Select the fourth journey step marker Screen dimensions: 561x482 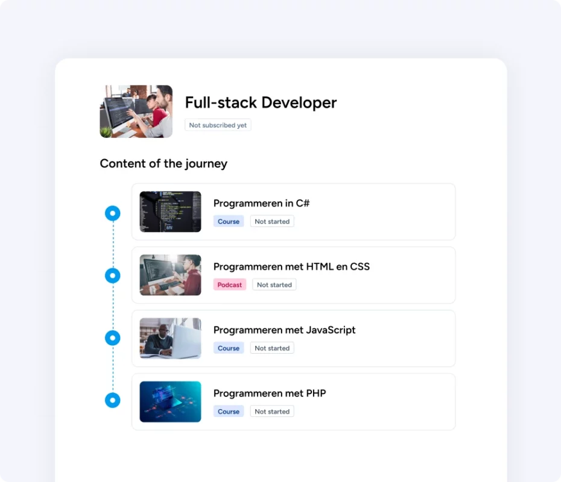[x=113, y=401]
